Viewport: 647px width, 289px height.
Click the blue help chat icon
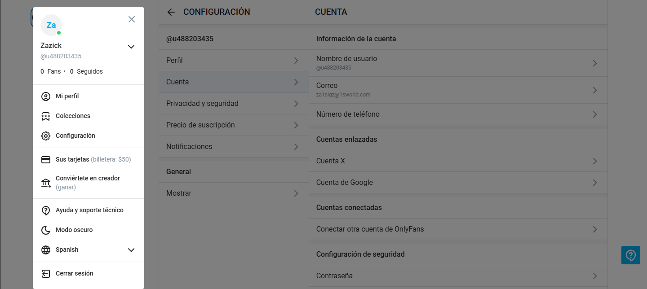(x=631, y=255)
